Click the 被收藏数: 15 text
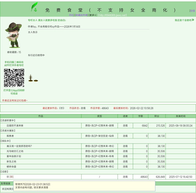 (14, 52)
